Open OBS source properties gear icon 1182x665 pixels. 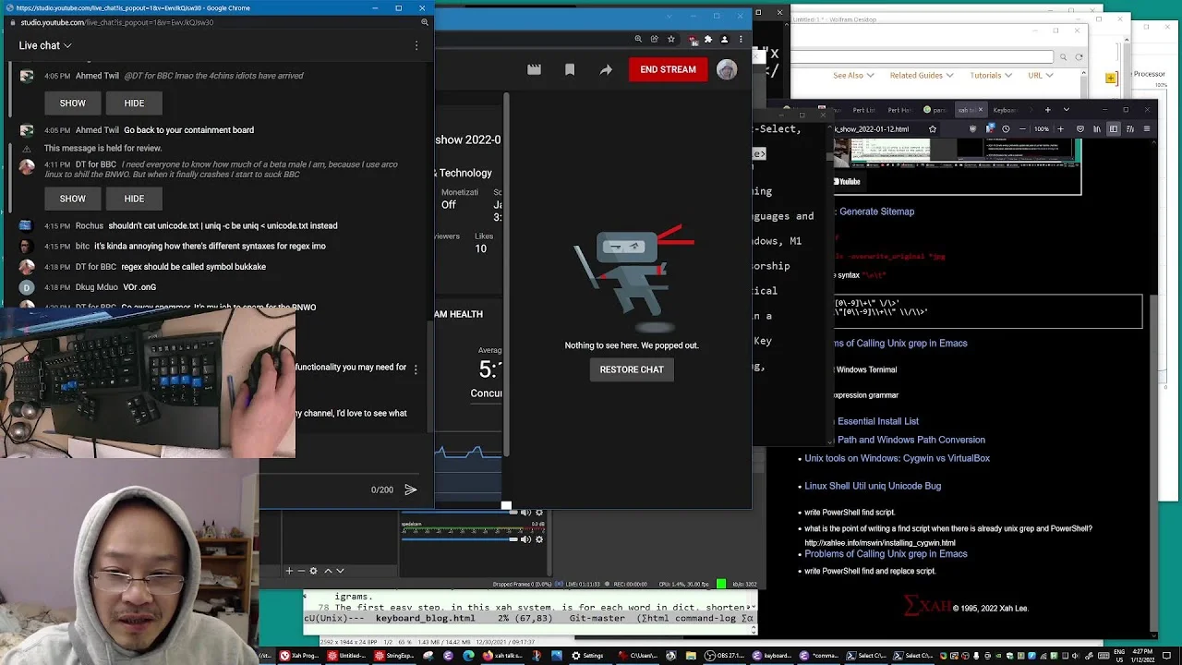coord(314,571)
